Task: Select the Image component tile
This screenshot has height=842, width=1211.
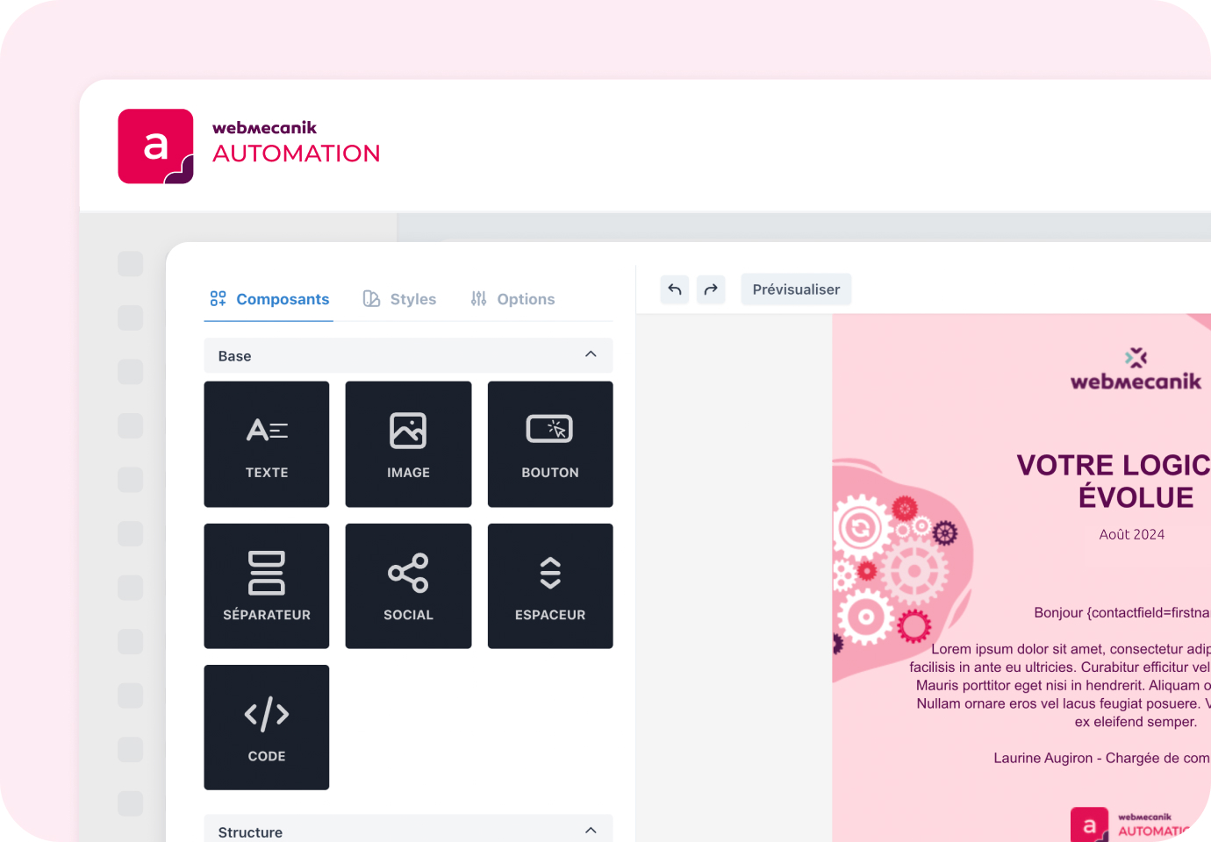Action: (408, 444)
